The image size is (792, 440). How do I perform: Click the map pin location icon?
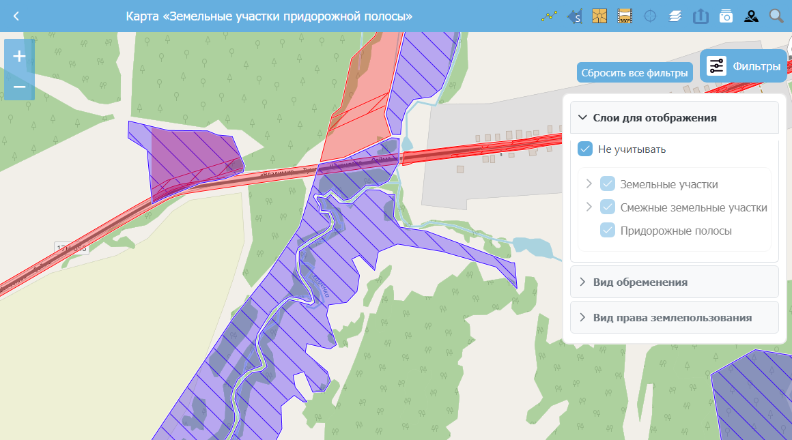pyautogui.click(x=751, y=16)
